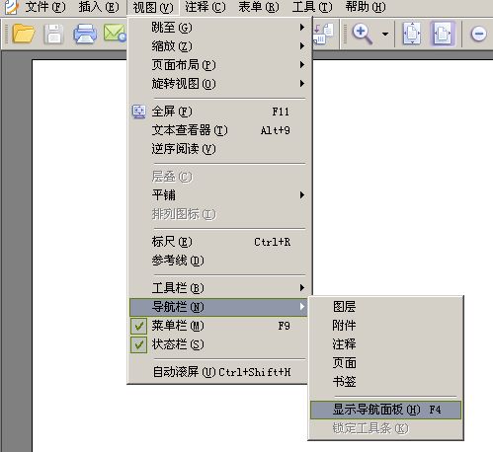Open the zoom magnifier dropdown arrow
The height and width of the screenshot is (452, 493).
(385, 34)
